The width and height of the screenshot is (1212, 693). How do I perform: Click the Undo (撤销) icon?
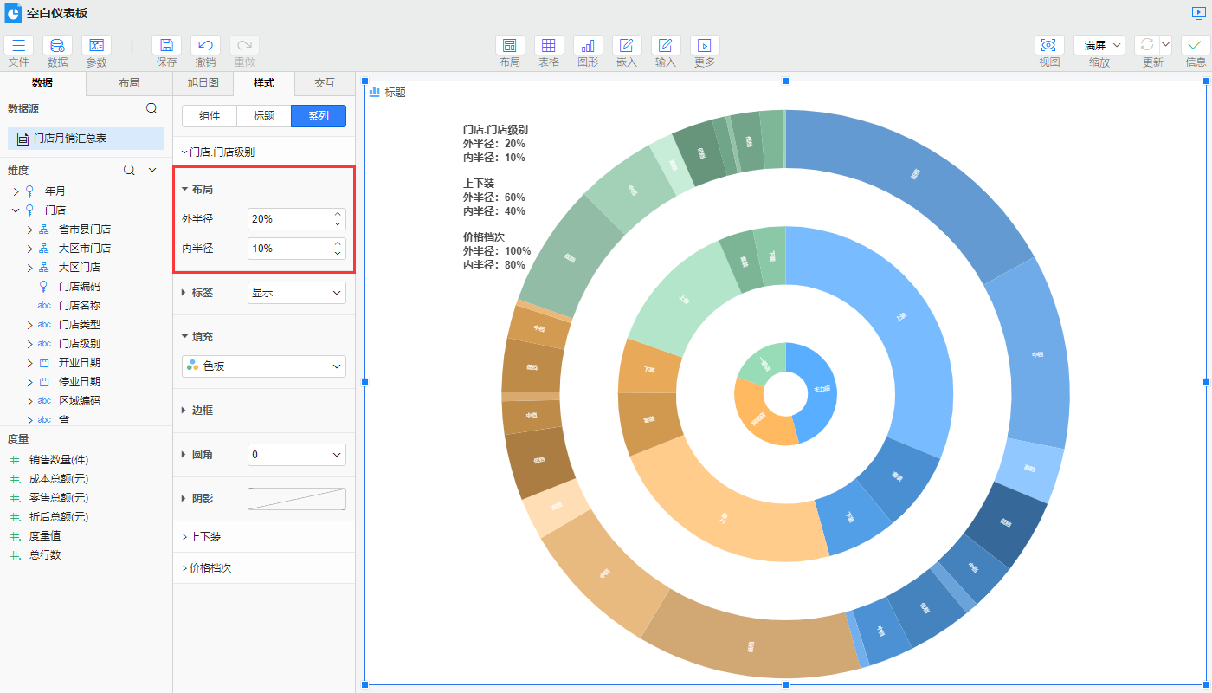pyautogui.click(x=205, y=46)
